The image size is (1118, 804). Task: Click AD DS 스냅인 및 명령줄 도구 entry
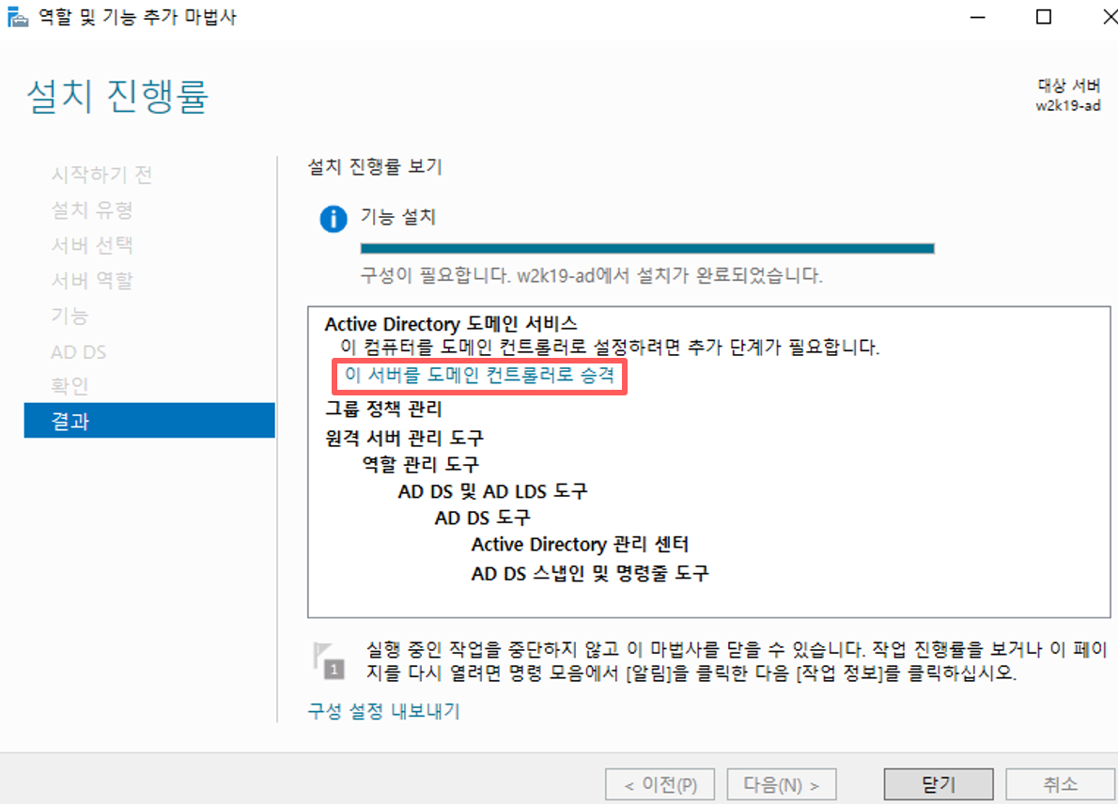click(x=590, y=573)
